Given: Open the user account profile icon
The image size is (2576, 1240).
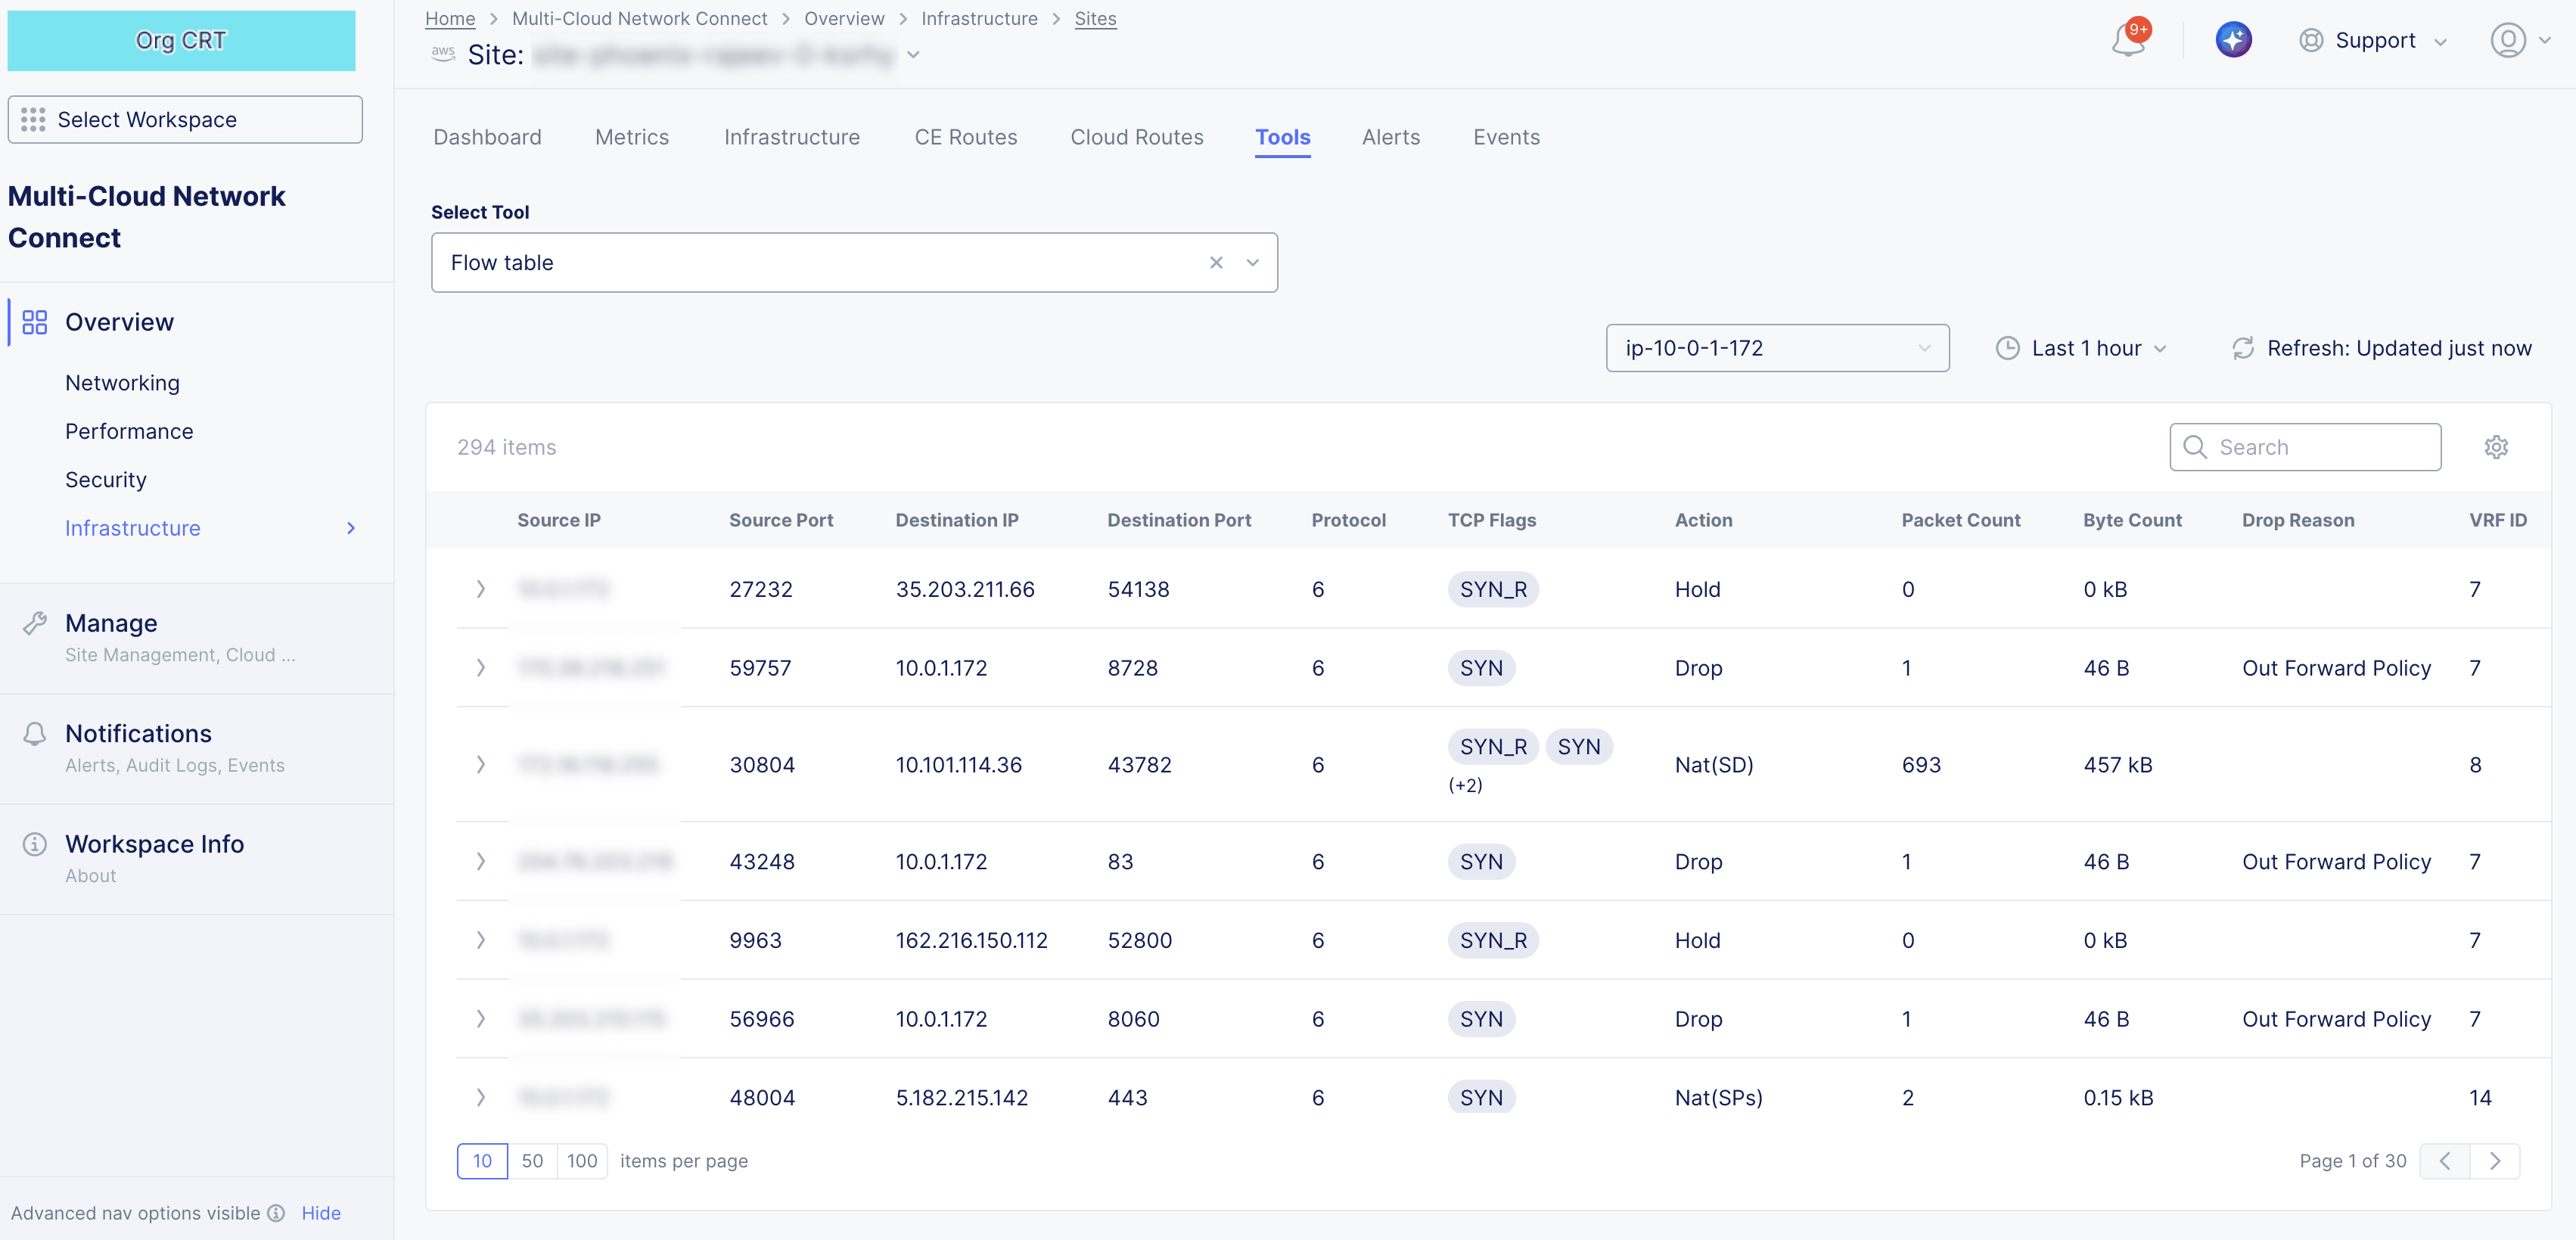Looking at the screenshot, I should pyautogui.click(x=2507, y=40).
